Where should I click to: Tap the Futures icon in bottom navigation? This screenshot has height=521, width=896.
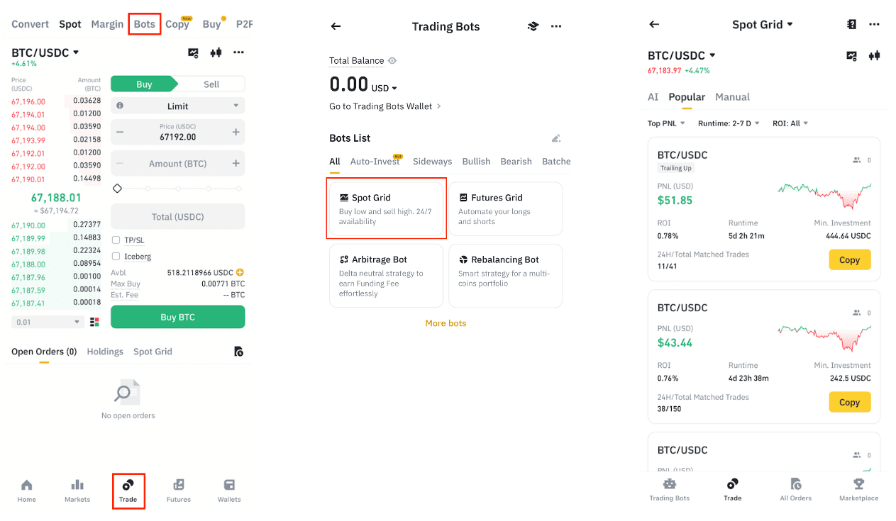pyautogui.click(x=179, y=490)
